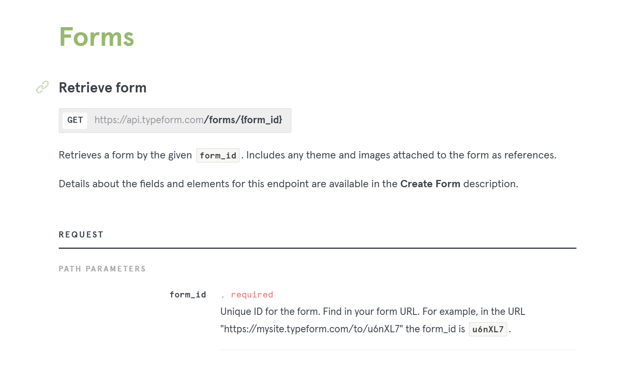Click the GET method badge
The width and height of the screenshot is (621, 372).
point(75,120)
